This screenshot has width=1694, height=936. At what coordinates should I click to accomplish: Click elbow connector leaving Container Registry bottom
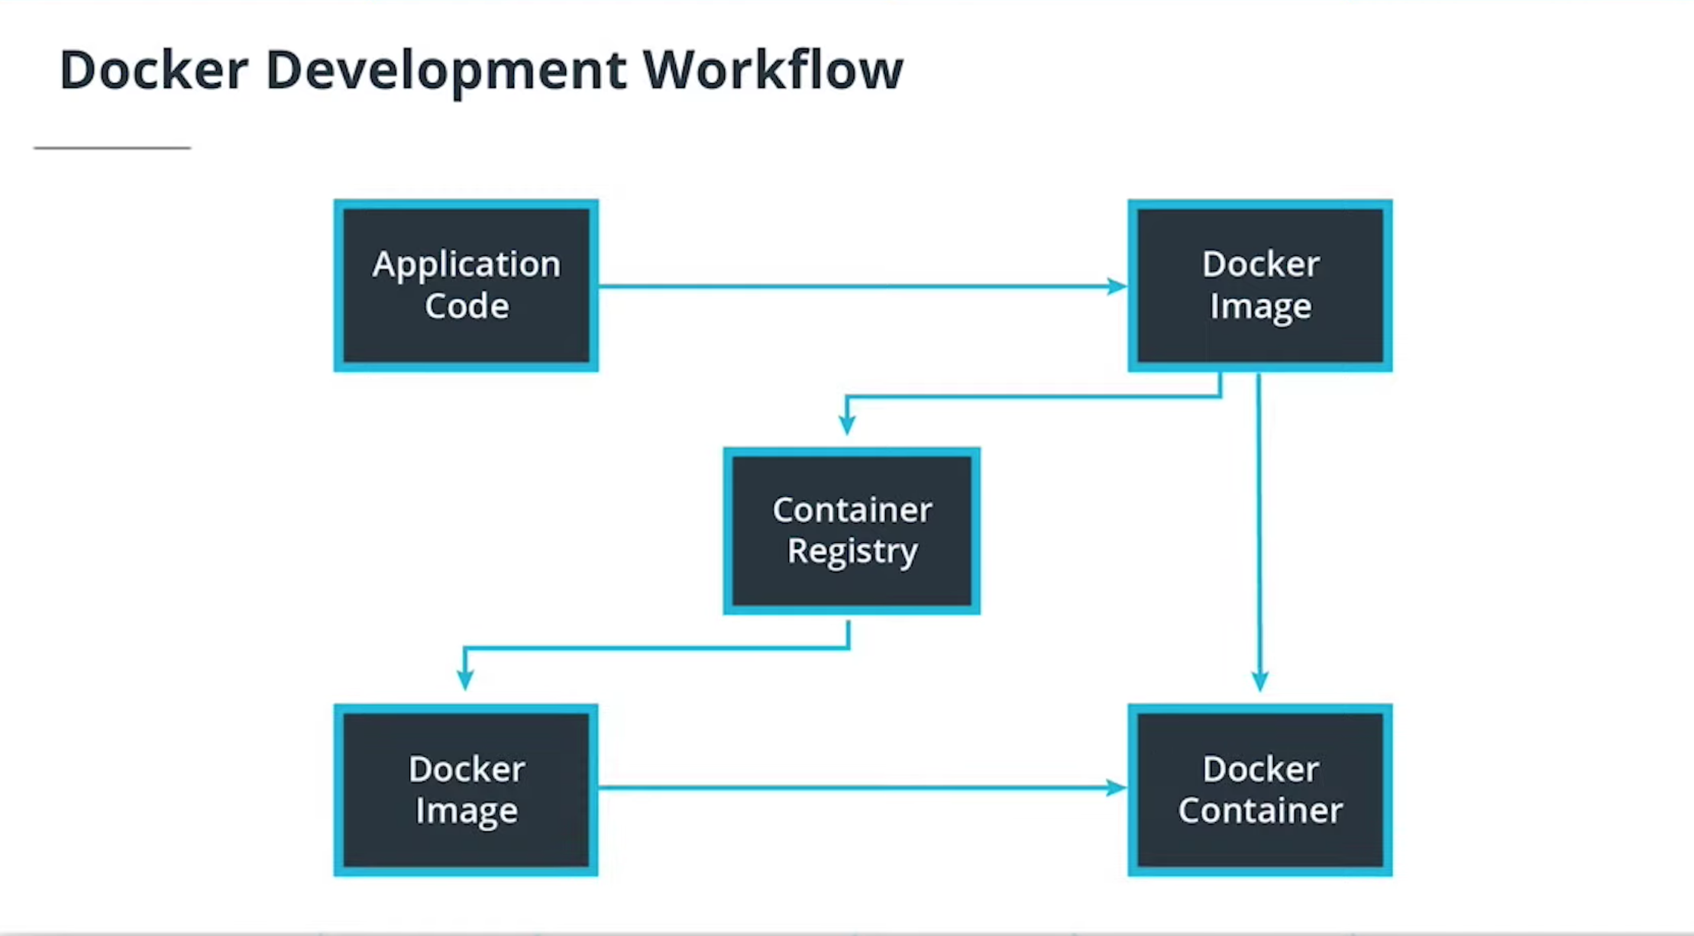[657, 648]
